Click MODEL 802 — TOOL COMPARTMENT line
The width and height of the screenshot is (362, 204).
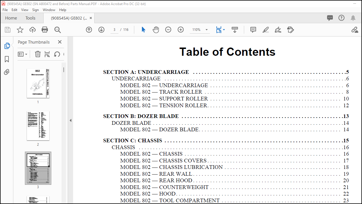pos(235,201)
